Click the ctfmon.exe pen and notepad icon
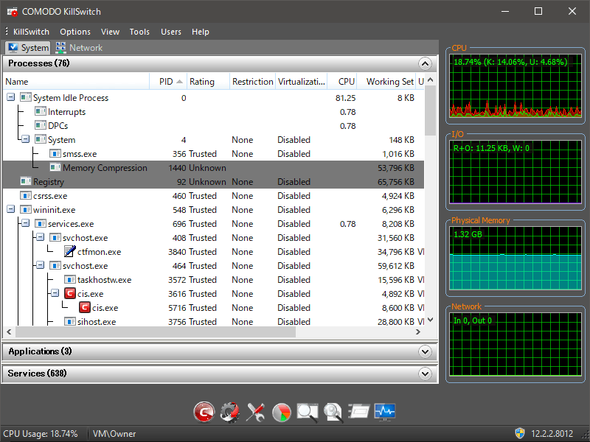590x442 pixels. click(70, 252)
